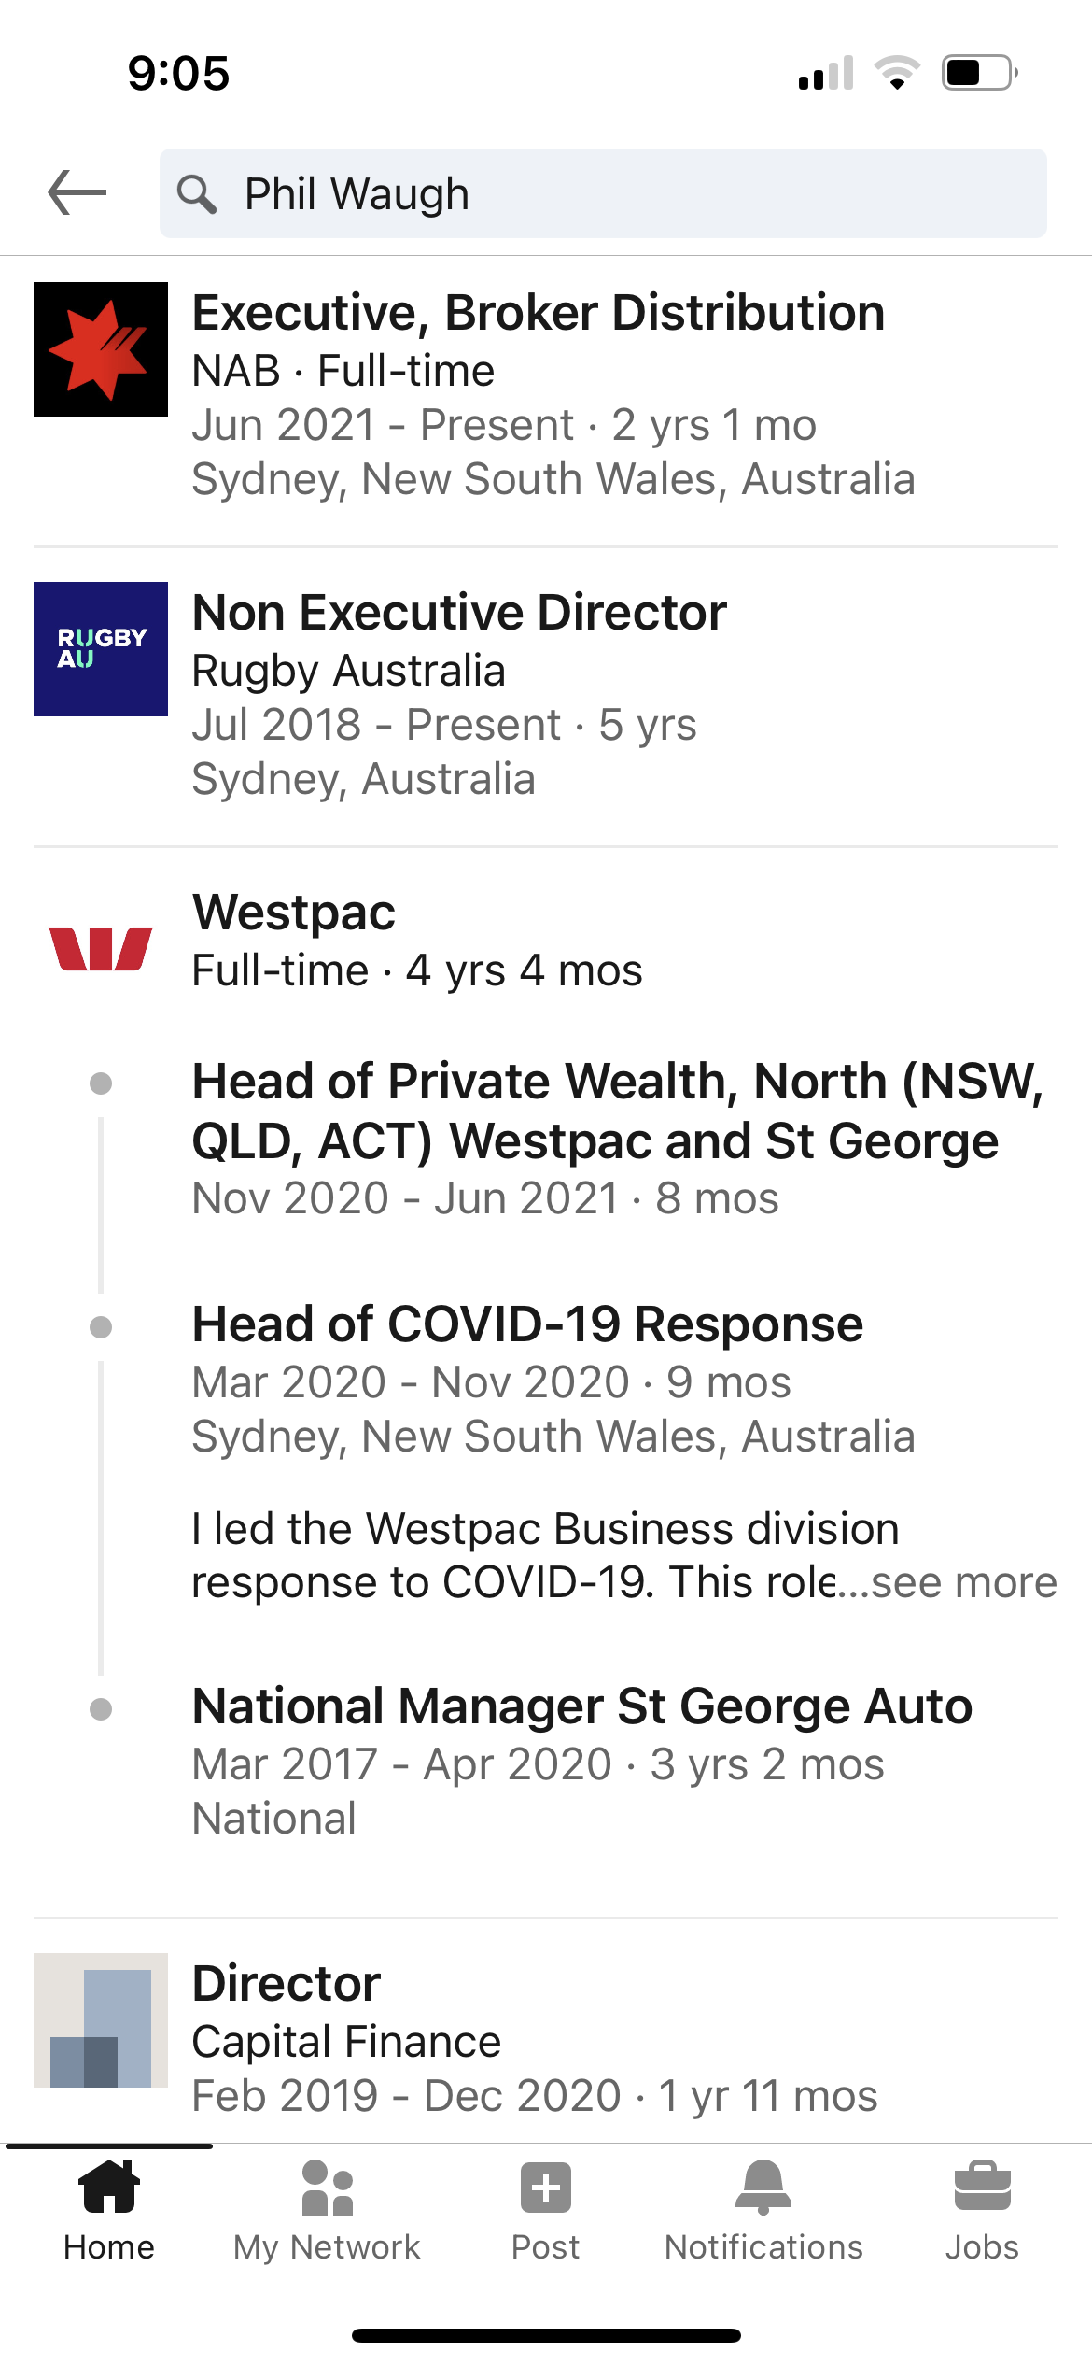Open Head of COVID-19 Response role
The height and width of the screenshot is (2365, 1092).
pos(527,1324)
